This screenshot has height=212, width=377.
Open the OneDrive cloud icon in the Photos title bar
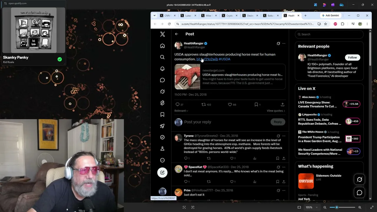point(342,5)
